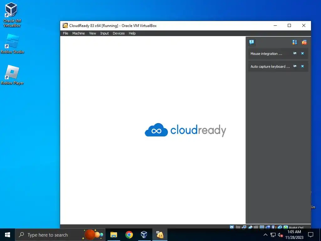
Task: Open the Windows notification center
Action: tap(311, 235)
